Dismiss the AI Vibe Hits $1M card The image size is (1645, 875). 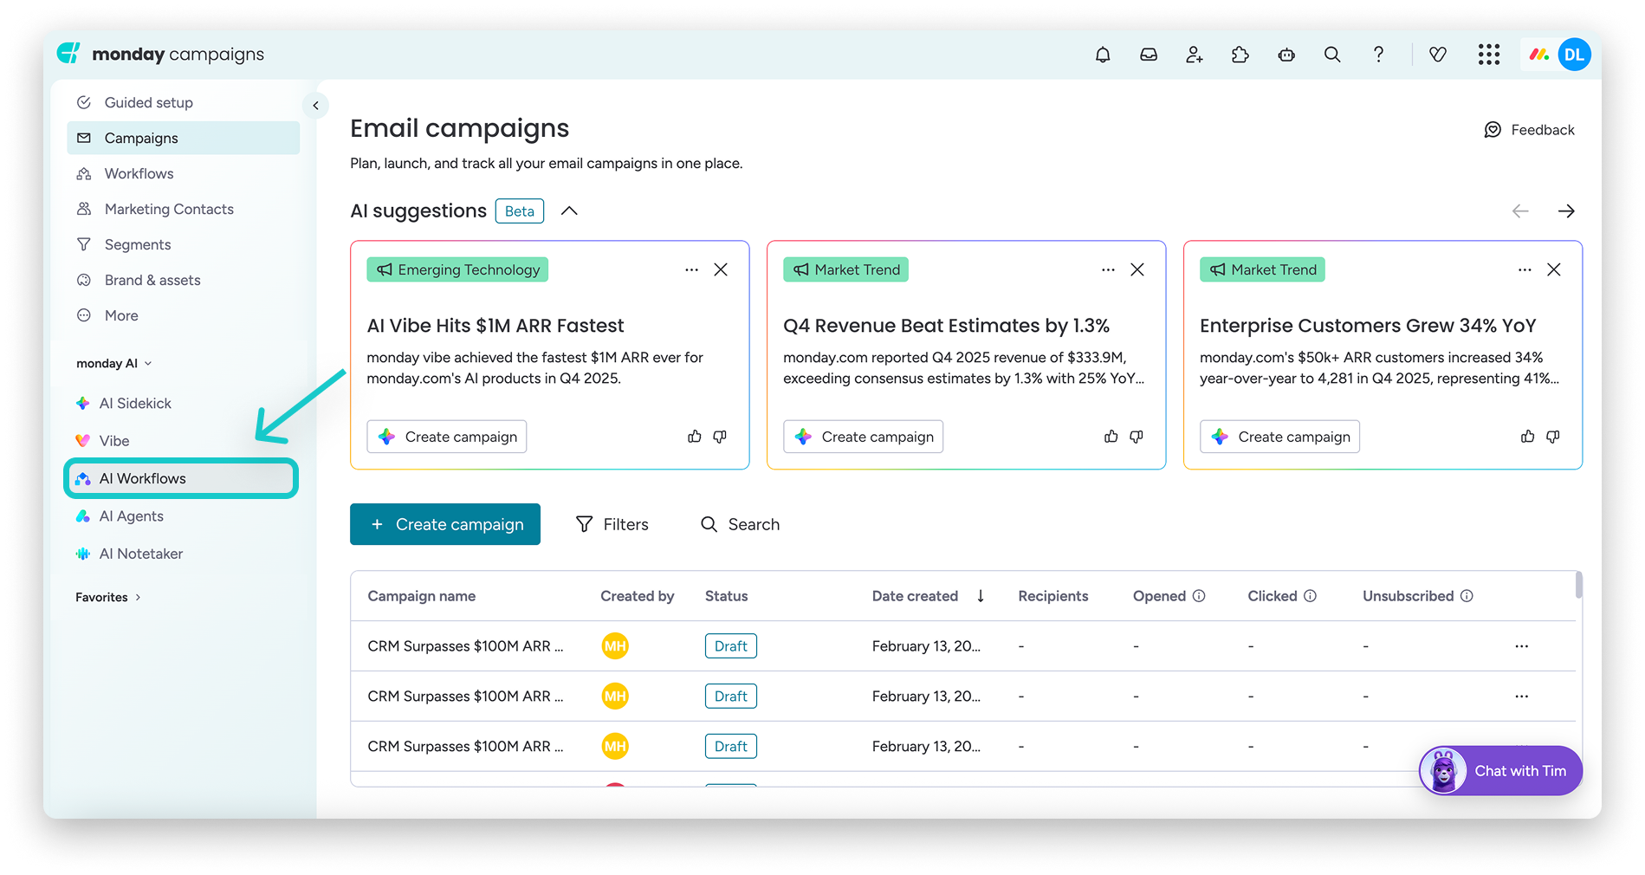pos(721,269)
